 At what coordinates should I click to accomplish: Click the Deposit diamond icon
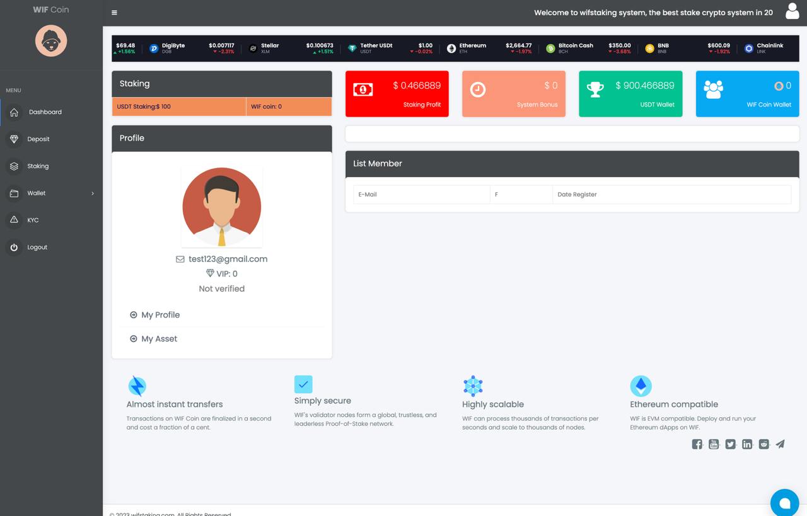click(x=14, y=139)
